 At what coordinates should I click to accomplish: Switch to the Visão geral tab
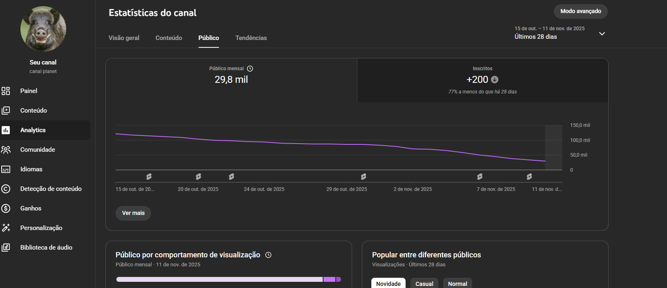[x=124, y=38]
